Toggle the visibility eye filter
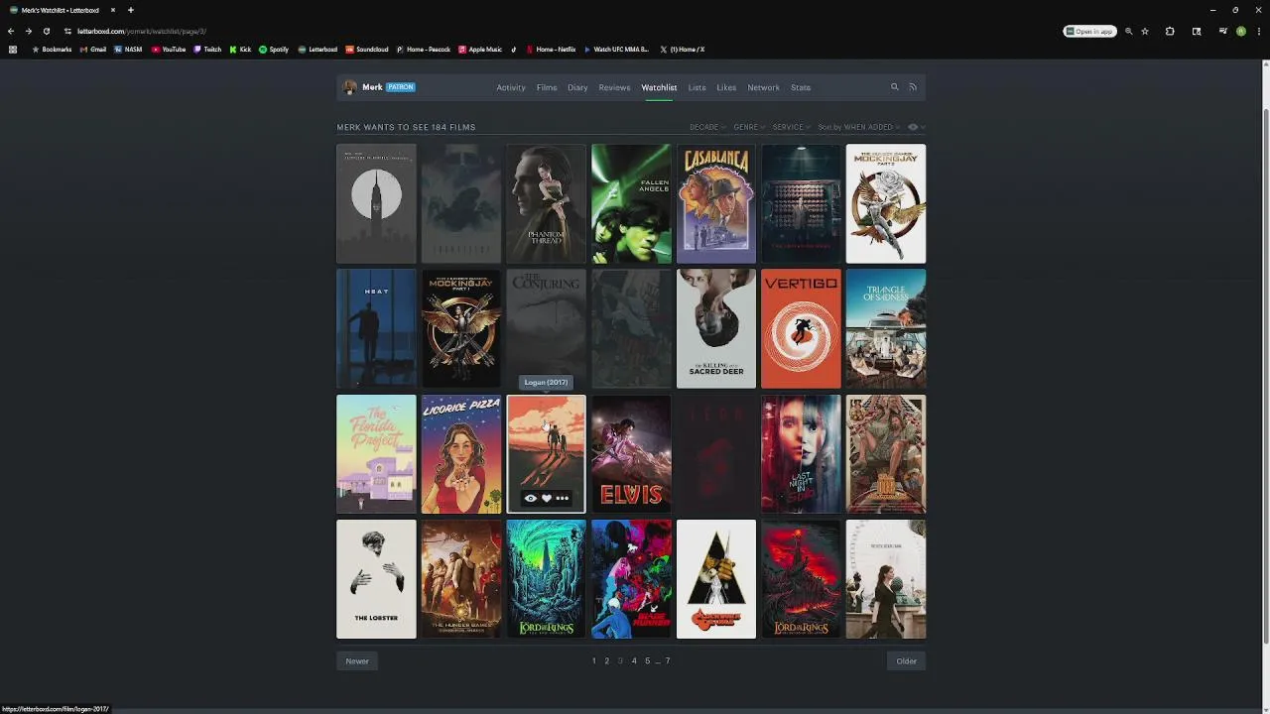1270x714 pixels. 914,127
